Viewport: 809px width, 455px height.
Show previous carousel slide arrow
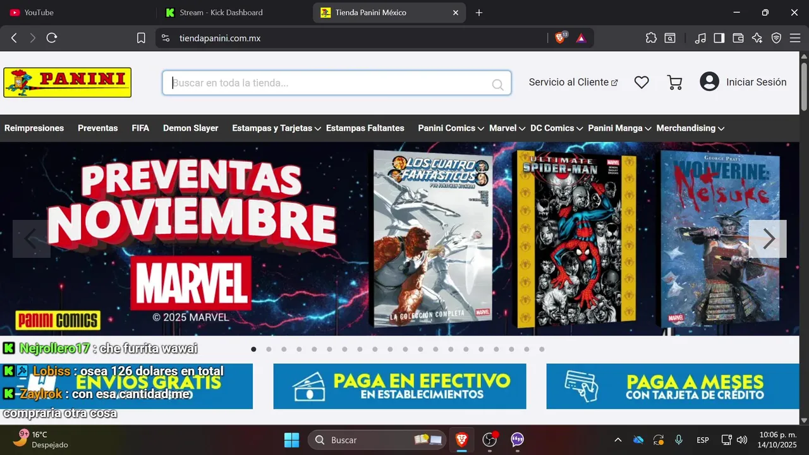32,239
